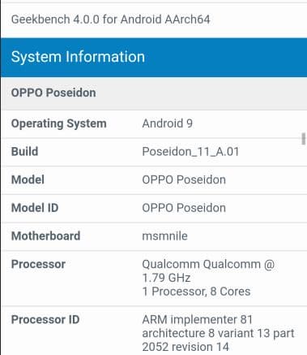The image size is (307, 355).
Task: Click the Poseidon_11_A.01 build value
Action: pos(190,152)
